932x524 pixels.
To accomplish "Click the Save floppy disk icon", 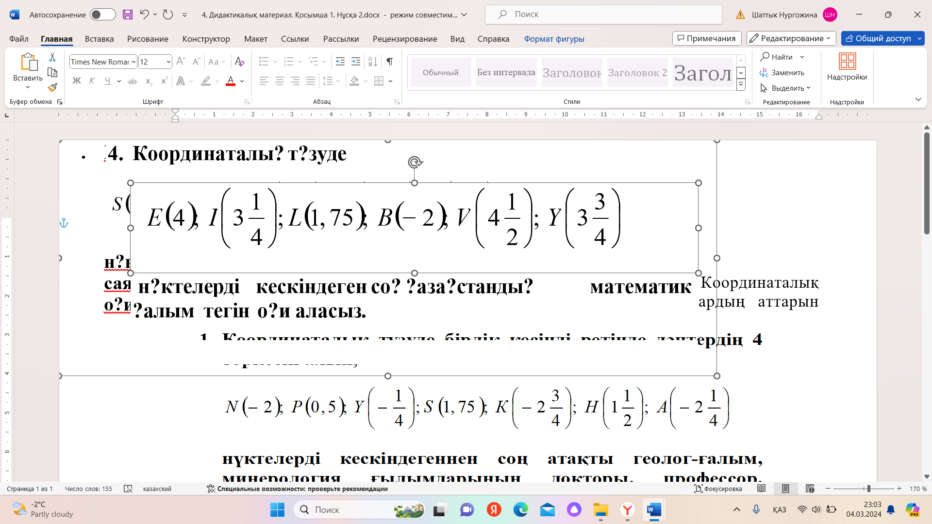I will pyautogui.click(x=128, y=15).
